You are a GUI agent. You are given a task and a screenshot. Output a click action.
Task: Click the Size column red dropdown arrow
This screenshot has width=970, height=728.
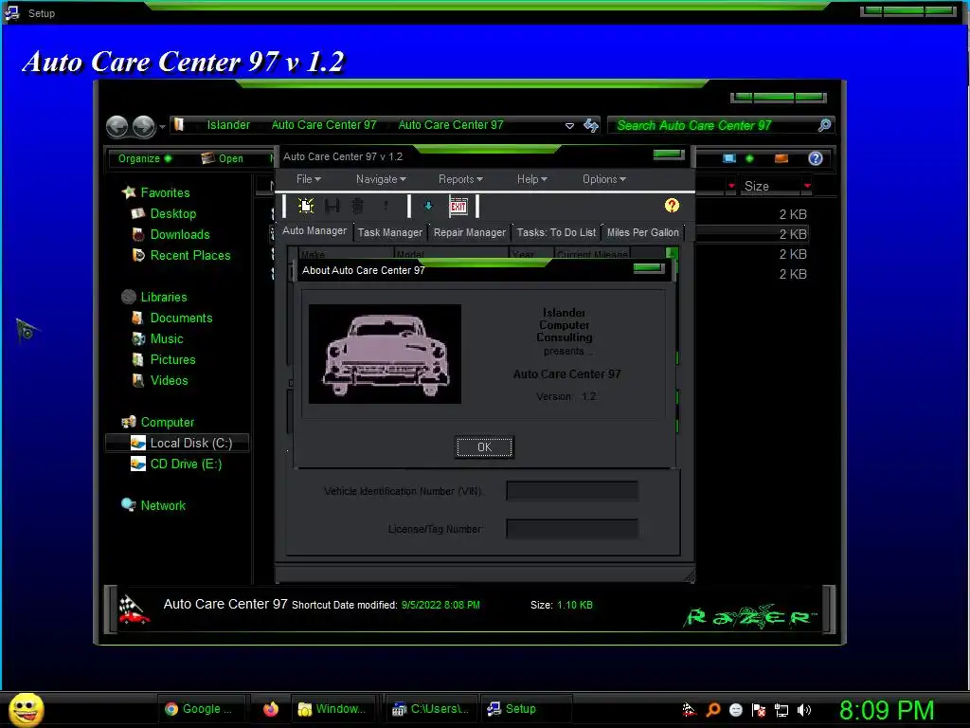[x=807, y=186]
